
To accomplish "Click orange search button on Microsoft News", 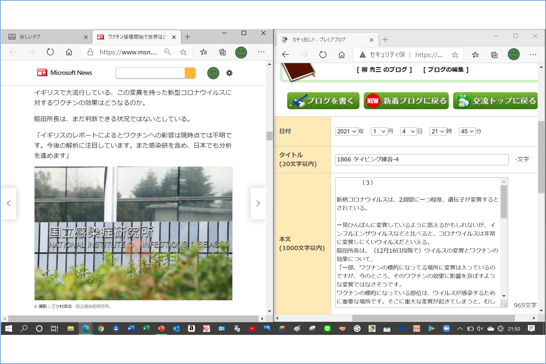I will [x=190, y=73].
